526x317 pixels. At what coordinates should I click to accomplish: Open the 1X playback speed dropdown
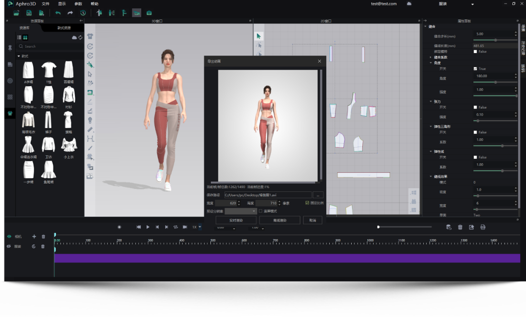coord(200,227)
